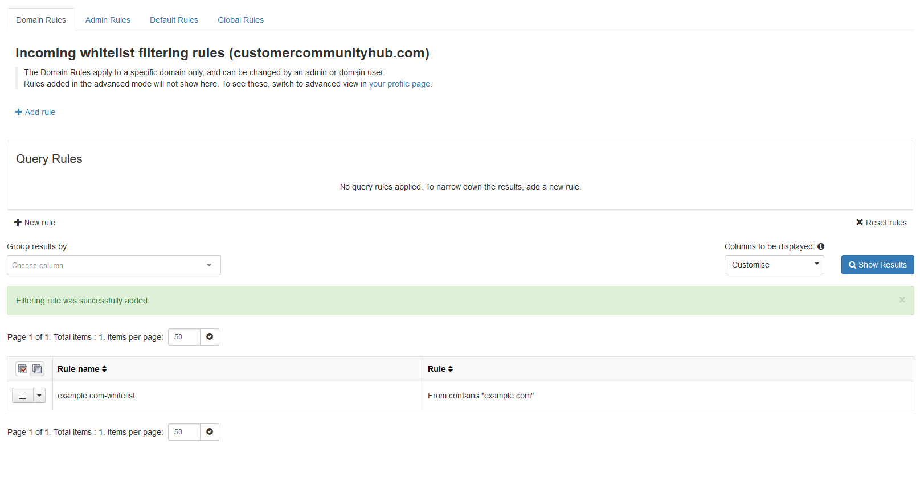Screen dimensions: 920x477
Task: Click the Add rule link
Action: (35, 112)
